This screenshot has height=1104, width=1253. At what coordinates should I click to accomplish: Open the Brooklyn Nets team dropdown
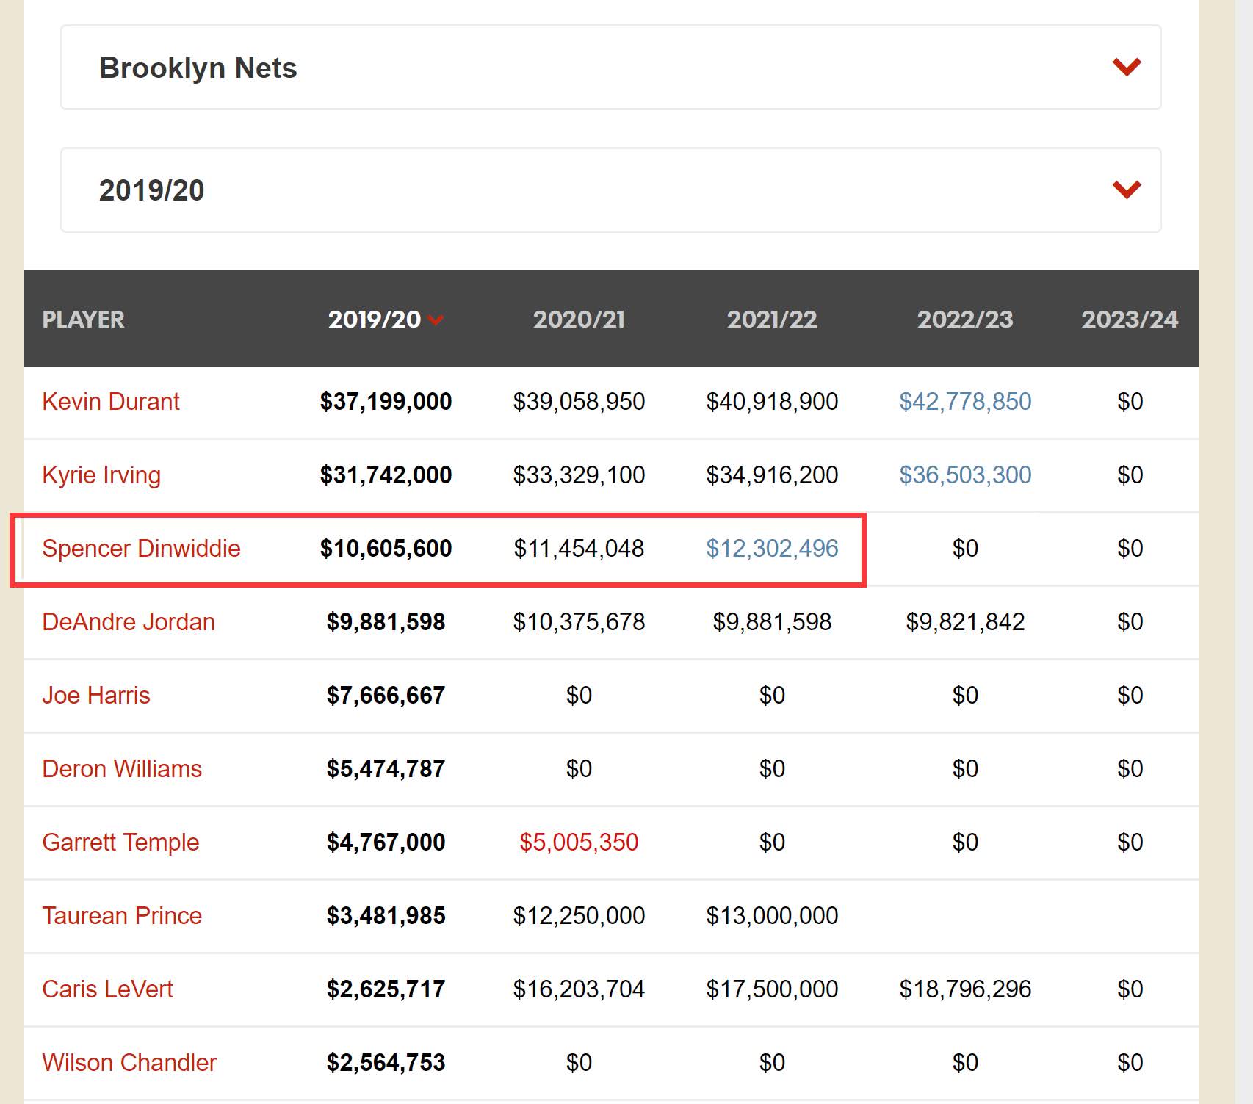610,68
